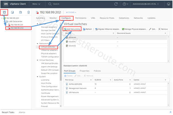Open VMkernel adapters settings
The height and width of the screenshot is (115, 173).
point(49,50)
